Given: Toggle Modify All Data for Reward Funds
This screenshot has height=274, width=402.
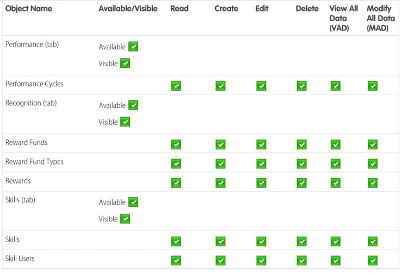Looking at the screenshot, I should point(373,144).
